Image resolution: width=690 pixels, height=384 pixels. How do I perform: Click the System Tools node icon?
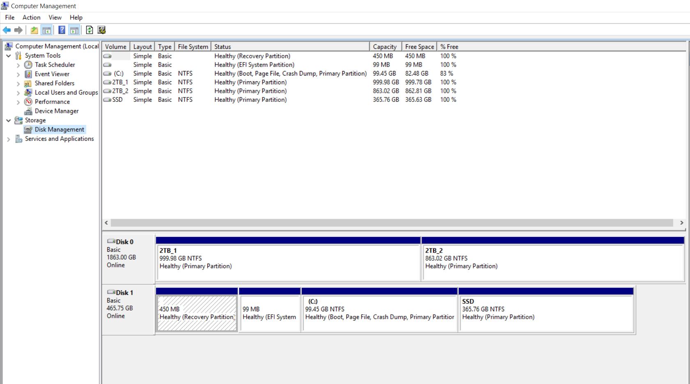pyautogui.click(x=18, y=55)
